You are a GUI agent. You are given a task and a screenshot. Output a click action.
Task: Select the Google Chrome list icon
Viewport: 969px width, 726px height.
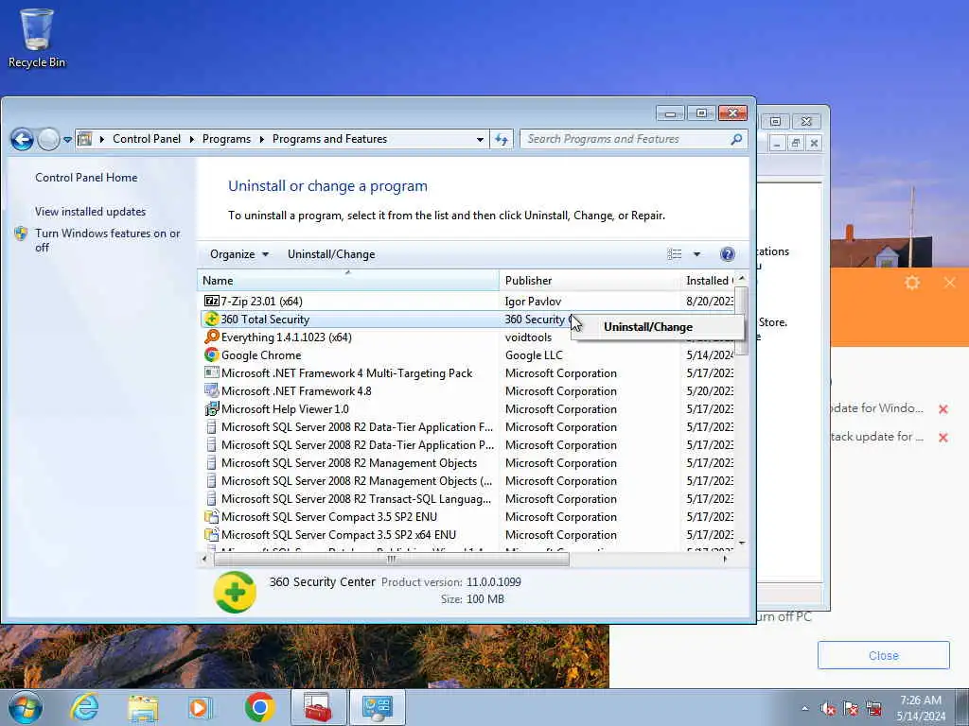[211, 355]
